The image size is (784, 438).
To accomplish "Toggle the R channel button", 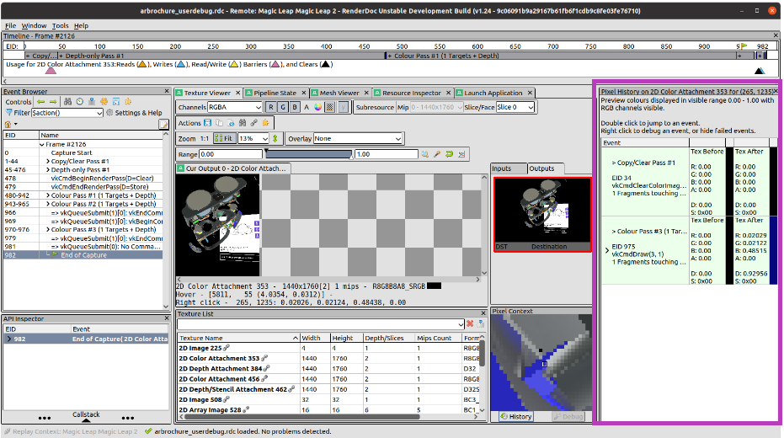I will pyautogui.click(x=271, y=107).
